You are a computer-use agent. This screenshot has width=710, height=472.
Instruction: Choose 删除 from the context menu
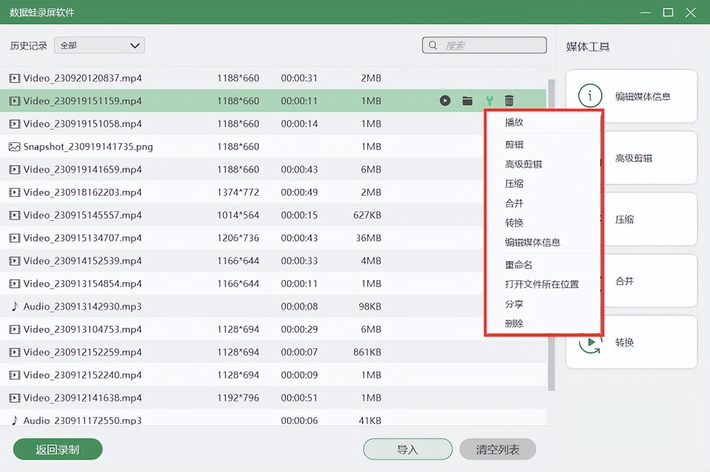[x=514, y=323]
